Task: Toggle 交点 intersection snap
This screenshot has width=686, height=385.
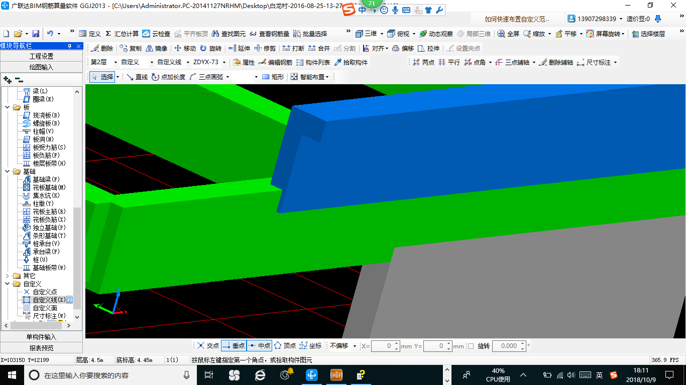Action: tap(208, 346)
